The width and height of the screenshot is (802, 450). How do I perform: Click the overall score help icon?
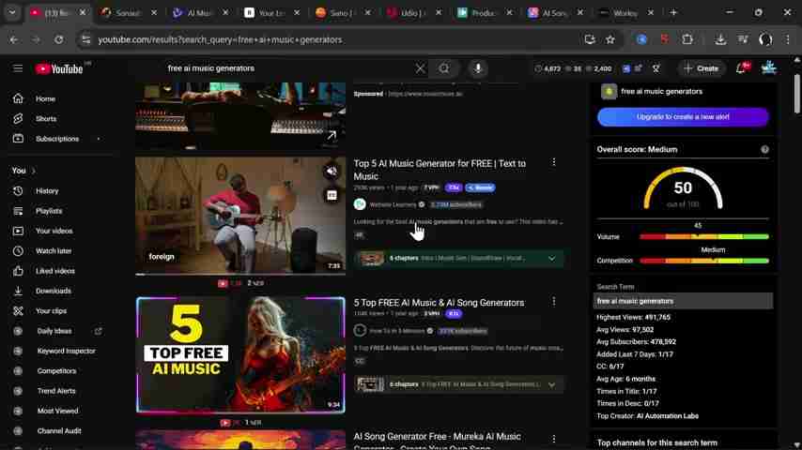(764, 149)
